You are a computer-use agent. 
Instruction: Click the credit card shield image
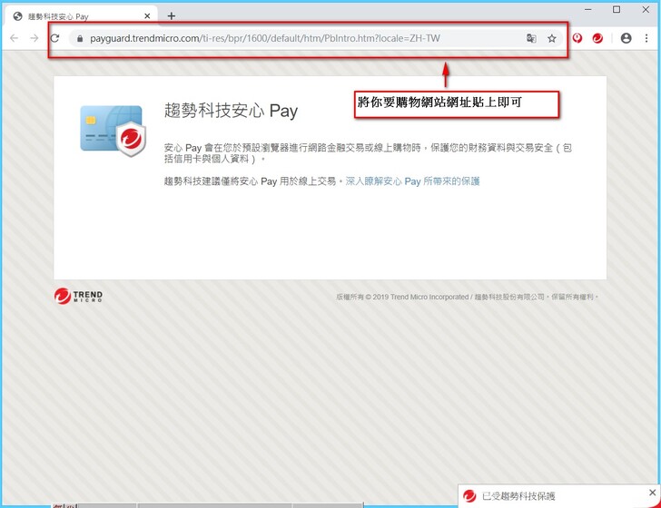(x=113, y=130)
